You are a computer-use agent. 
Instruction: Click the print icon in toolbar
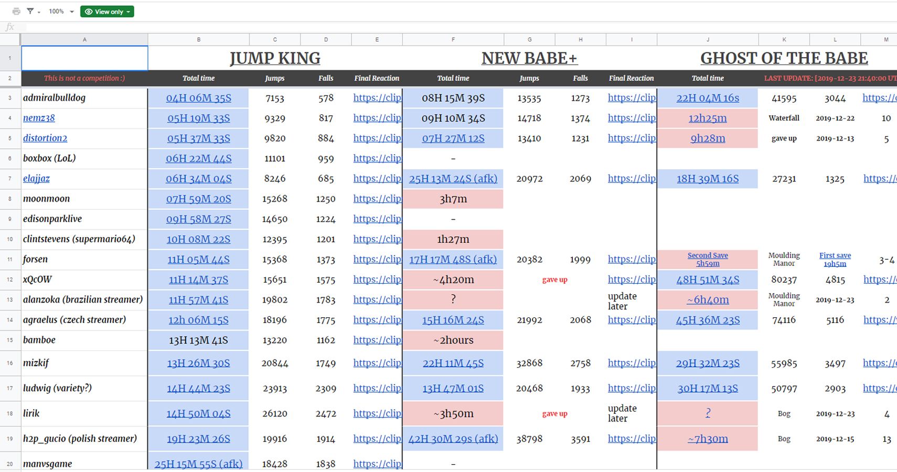16,12
